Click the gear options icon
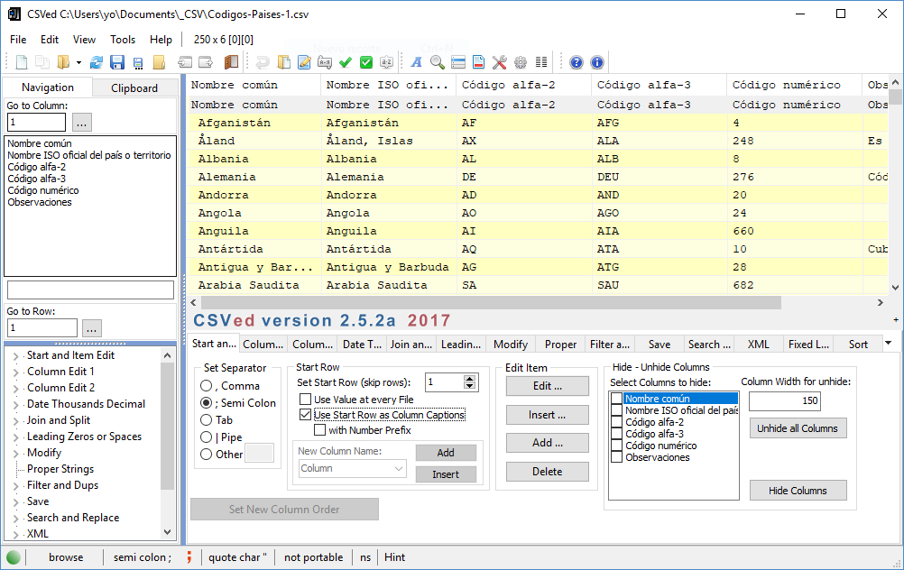 click(x=521, y=61)
